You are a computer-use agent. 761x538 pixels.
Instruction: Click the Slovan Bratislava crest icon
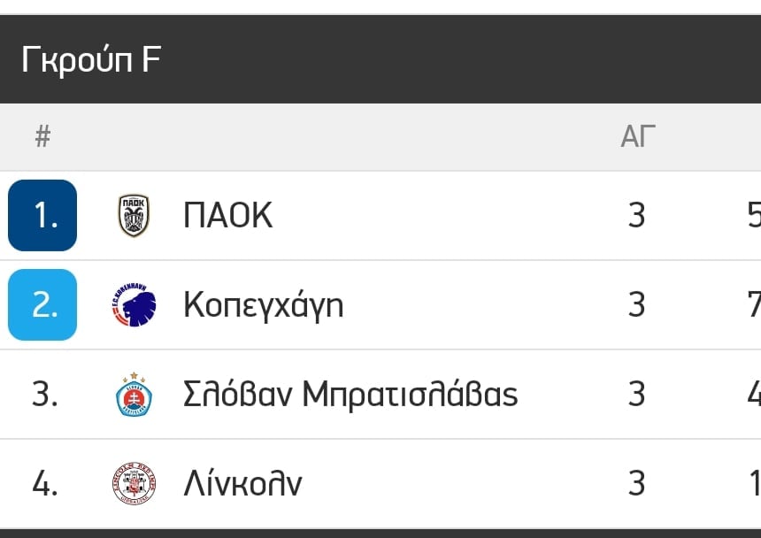point(134,395)
